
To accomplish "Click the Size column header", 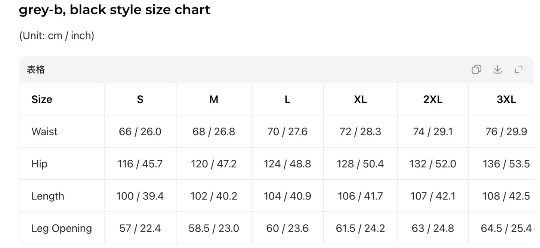I will point(41,99).
